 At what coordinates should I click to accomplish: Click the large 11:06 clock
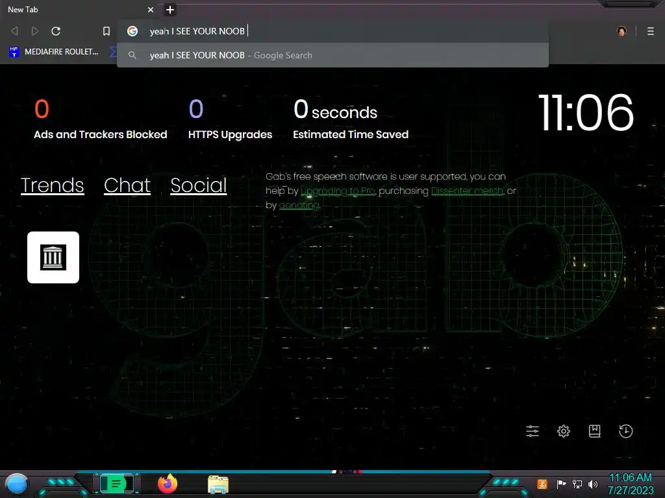pyautogui.click(x=586, y=113)
